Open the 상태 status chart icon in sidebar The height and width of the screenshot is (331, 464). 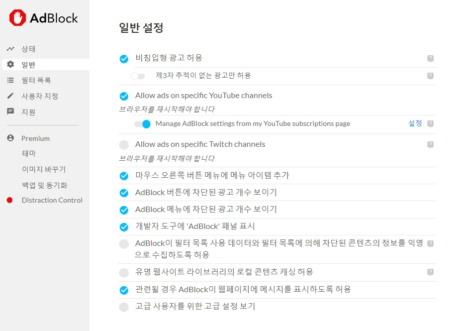[x=11, y=48]
